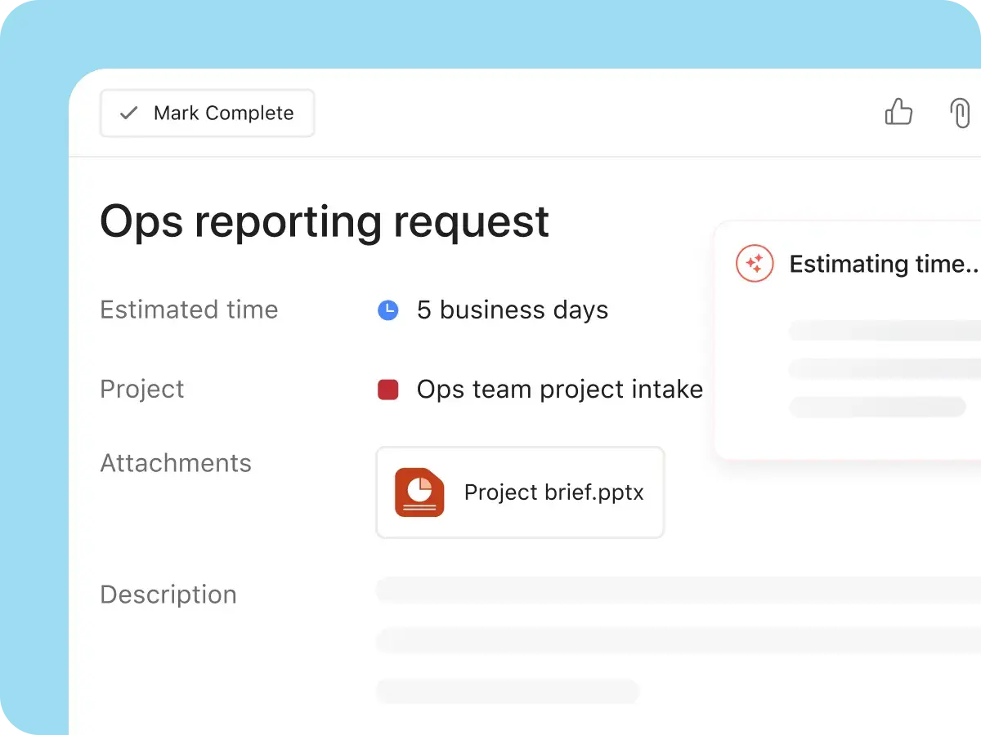
Task: Click the Estimated time field label
Action: coord(189,310)
